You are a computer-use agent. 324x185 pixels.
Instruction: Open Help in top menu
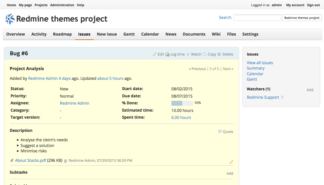pyautogui.click(x=80, y=5)
